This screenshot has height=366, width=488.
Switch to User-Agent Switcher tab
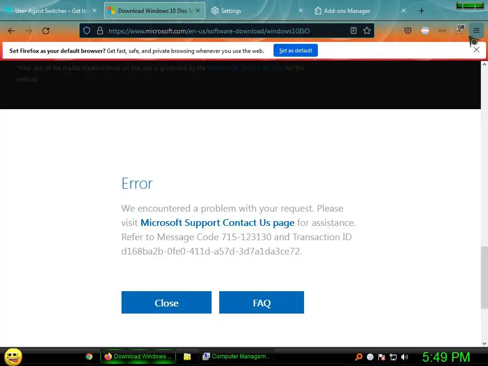point(51,11)
